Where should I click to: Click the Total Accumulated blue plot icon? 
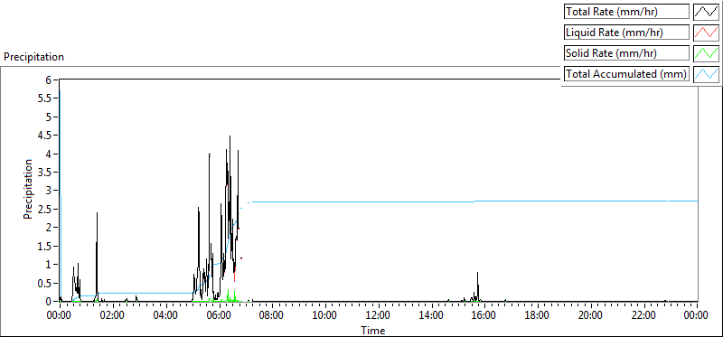point(706,74)
